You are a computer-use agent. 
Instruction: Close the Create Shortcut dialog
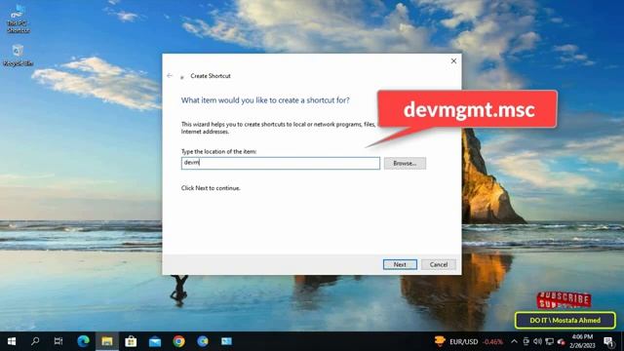[453, 60]
